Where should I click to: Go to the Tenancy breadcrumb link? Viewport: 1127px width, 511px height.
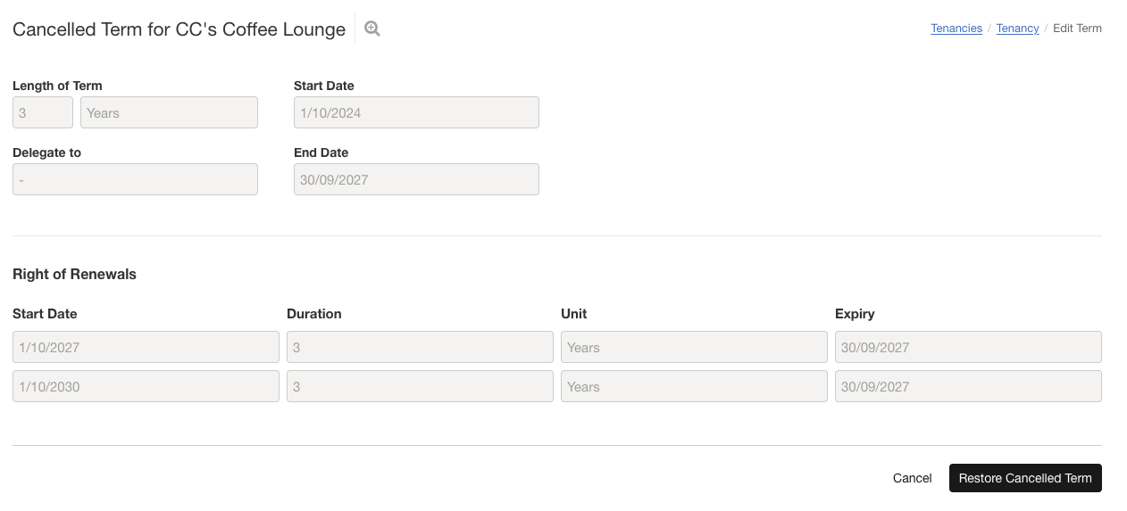click(1017, 29)
